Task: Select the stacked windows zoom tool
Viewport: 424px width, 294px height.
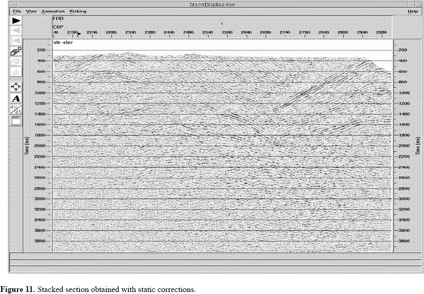Action: (x=16, y=51)
